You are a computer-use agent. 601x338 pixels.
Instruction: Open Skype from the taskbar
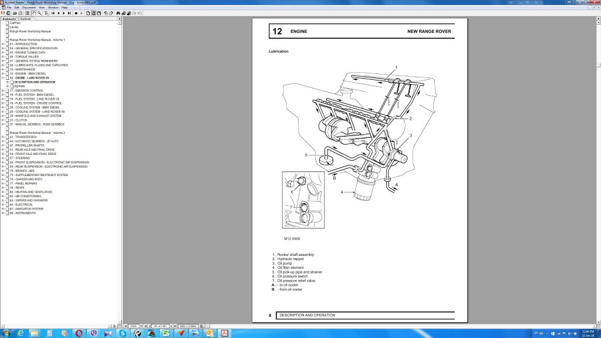click(x=123, y=333)
